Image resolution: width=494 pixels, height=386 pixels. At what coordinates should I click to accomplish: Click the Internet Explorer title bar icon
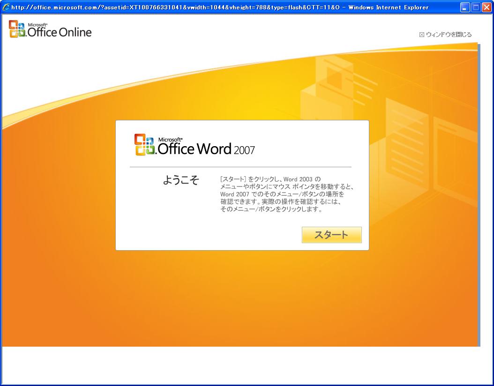[x=6, y=7]
